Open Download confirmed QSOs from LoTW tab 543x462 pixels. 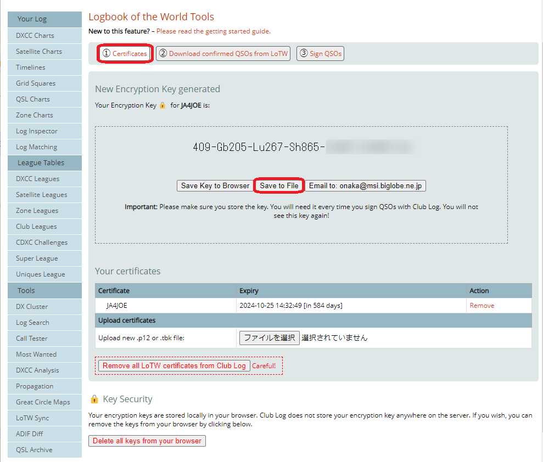[x=223, y=53]
